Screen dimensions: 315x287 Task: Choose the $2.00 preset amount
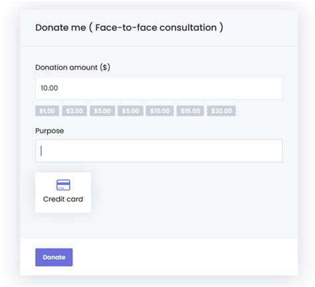(x=74, y=111)
